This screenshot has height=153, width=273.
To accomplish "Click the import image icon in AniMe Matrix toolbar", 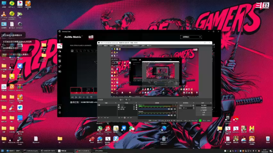I will point(72,51).
